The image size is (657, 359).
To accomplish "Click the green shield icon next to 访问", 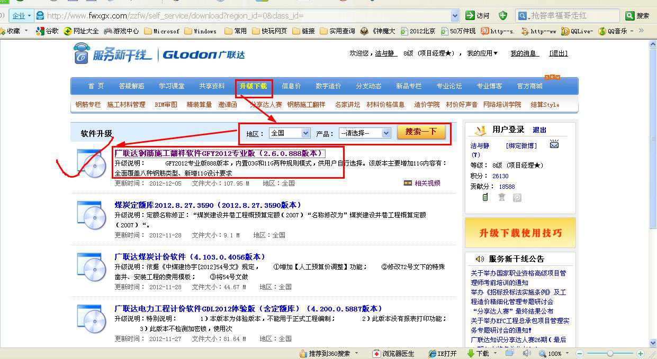I will pos(502,15).
